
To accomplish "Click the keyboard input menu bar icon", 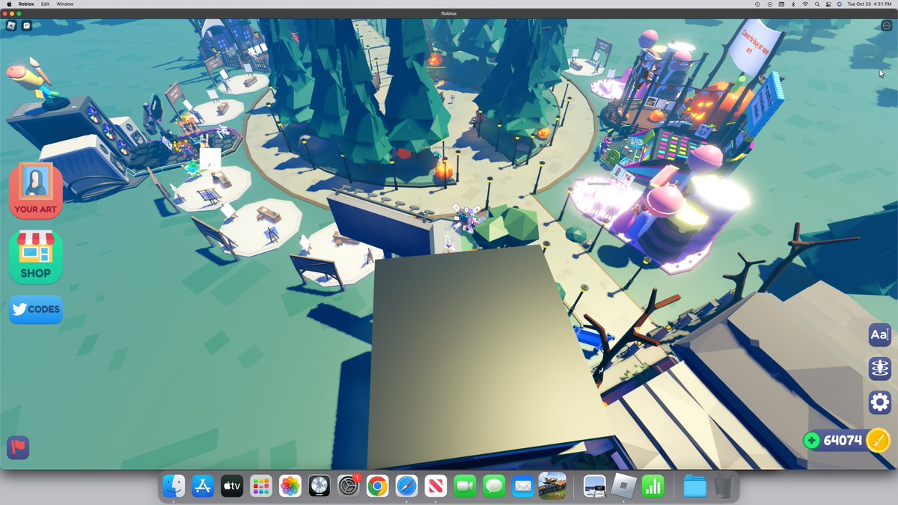I will tap(781, 4).
